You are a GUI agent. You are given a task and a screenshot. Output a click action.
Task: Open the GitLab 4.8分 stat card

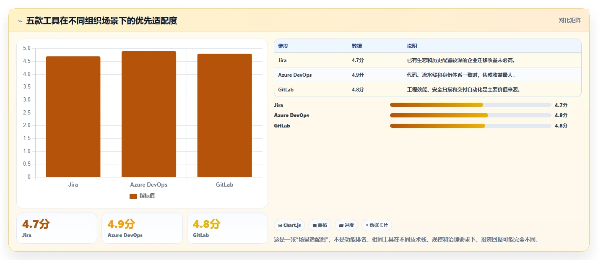[x=227, y=228]
